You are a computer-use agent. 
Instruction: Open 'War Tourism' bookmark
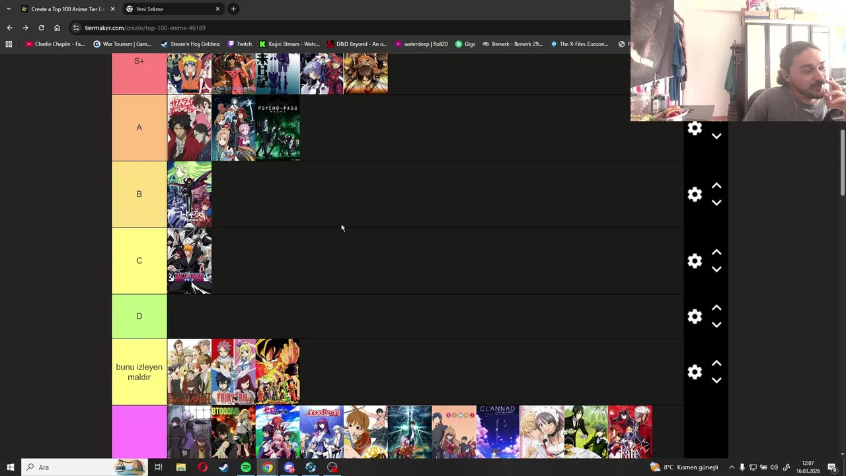(x=122, y=44)
